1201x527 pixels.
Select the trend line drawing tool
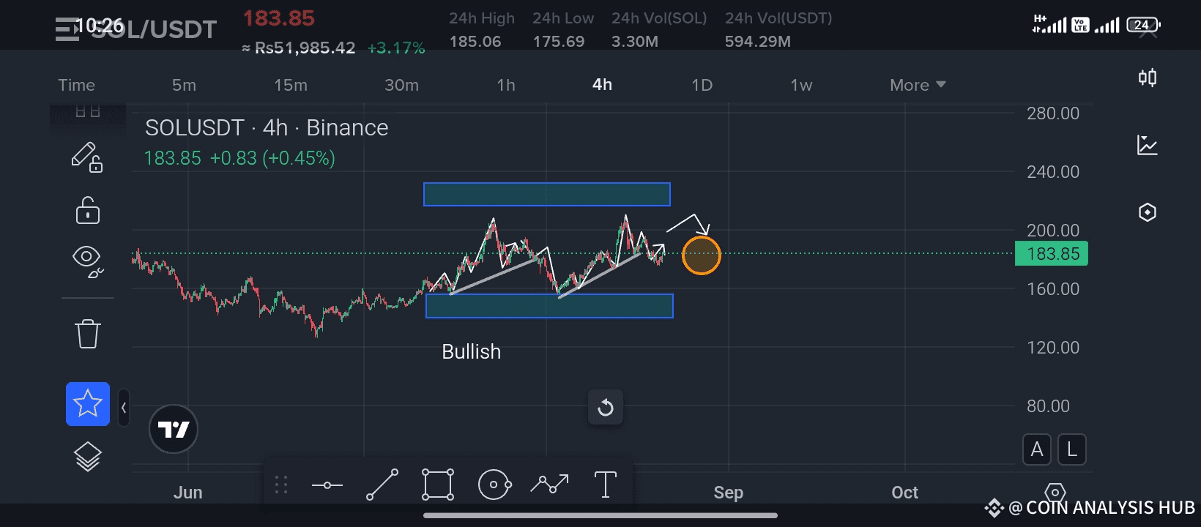(x=382, y=485)
